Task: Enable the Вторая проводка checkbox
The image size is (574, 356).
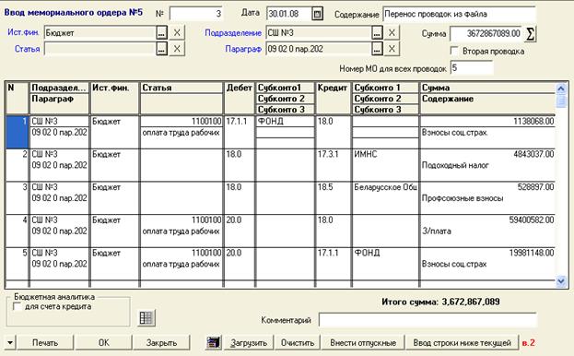Action: [x=454, y=51]
